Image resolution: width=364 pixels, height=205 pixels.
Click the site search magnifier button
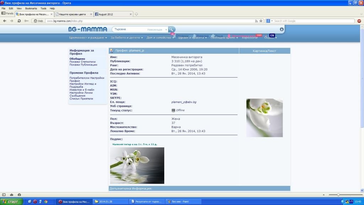171,29
